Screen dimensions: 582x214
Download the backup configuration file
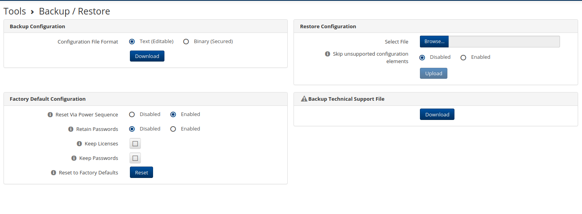(147, 56)
